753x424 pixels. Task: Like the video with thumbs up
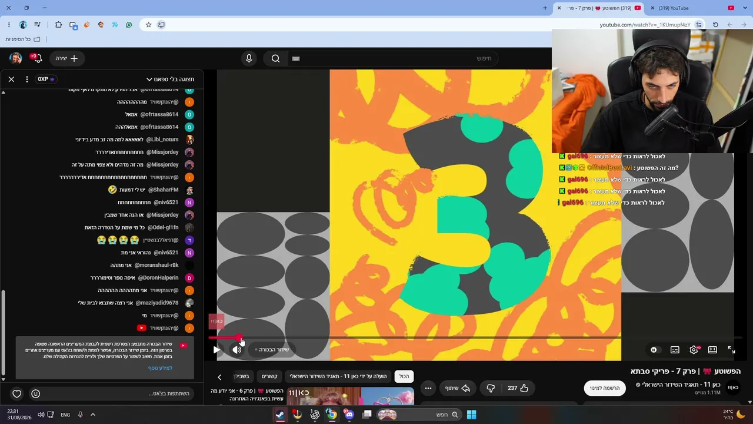pos(518,388)
